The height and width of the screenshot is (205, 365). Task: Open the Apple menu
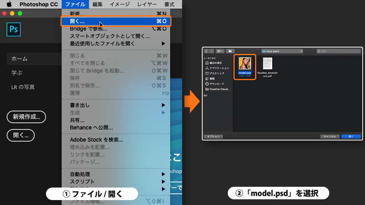(9, 4)
